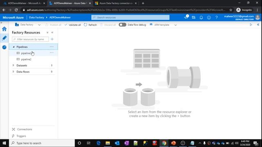262x147 pixels.
Task: Collapse the Pipelines tree node
Action: 14,47
